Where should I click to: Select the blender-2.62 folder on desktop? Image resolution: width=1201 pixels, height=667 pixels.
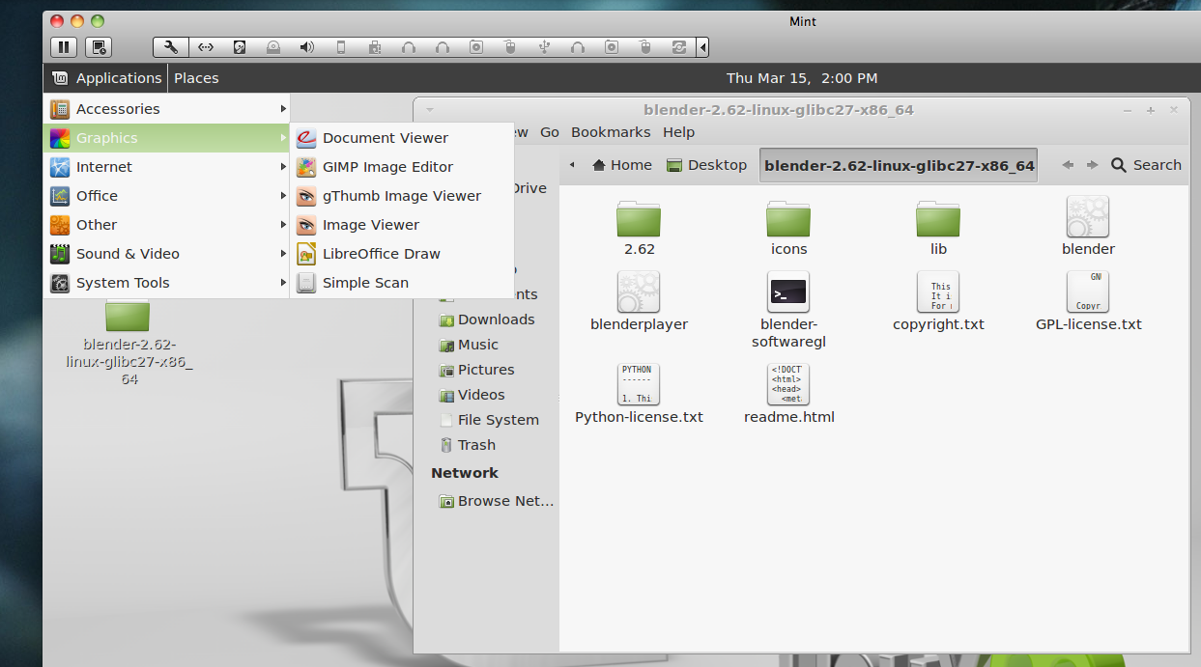pos(129,342)
